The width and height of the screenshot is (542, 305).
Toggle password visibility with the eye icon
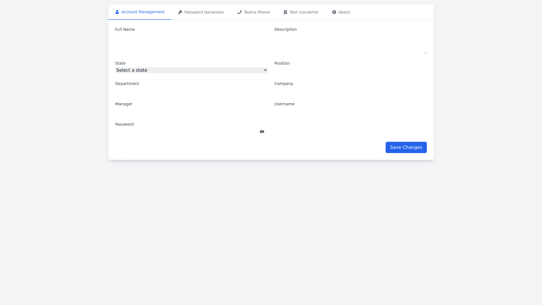262,132
